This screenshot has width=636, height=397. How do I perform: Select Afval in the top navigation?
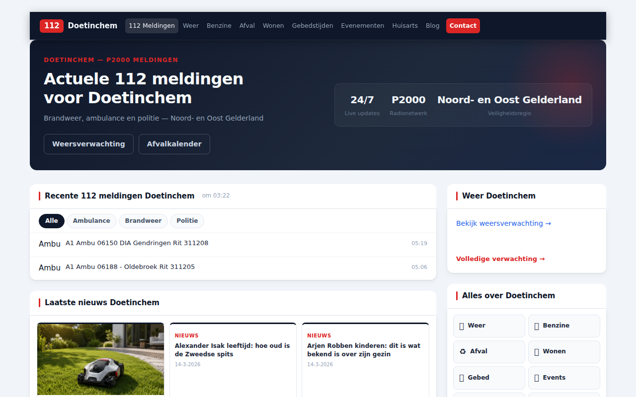(247, 26)
